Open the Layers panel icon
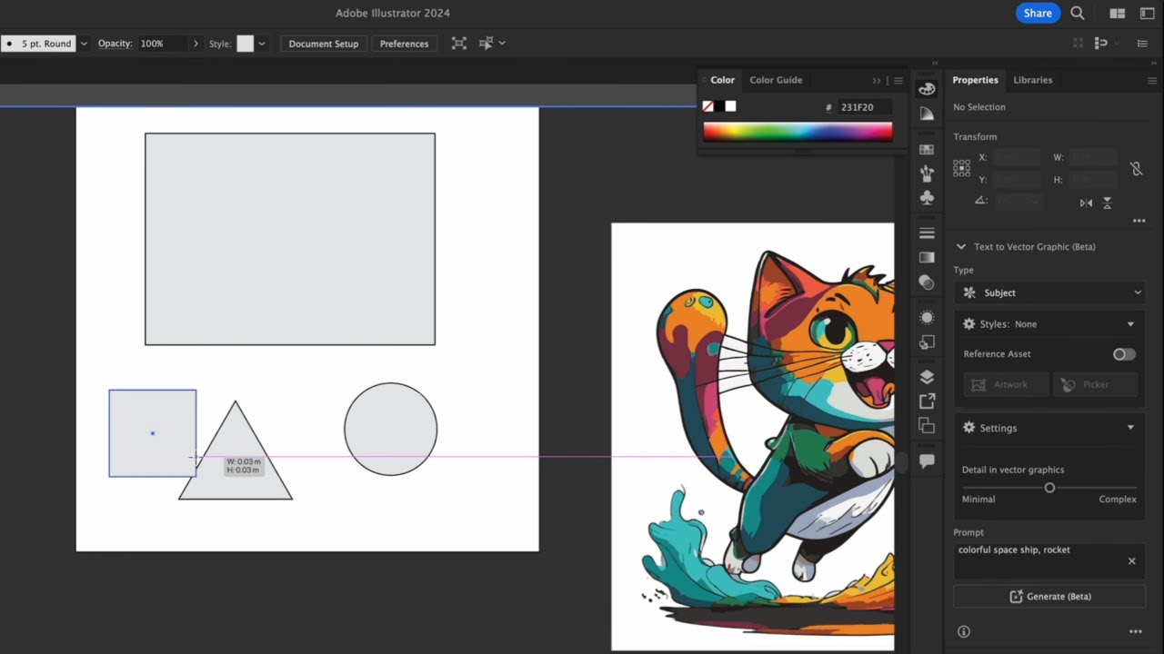 pos(927,377)
